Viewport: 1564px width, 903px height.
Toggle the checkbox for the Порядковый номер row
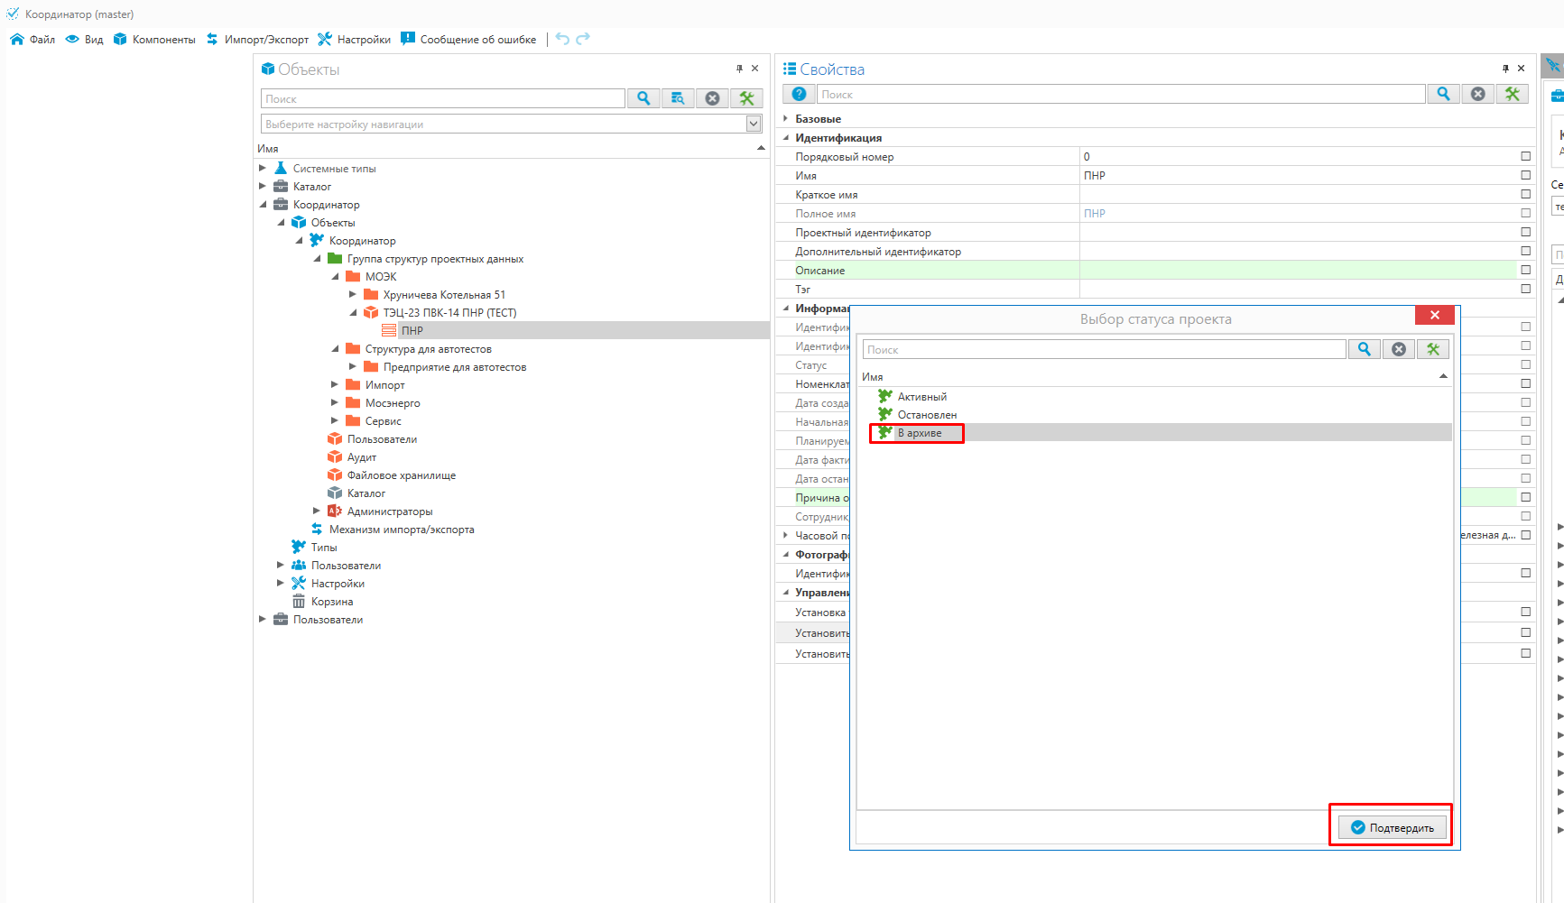click(x=1525, y=156)
